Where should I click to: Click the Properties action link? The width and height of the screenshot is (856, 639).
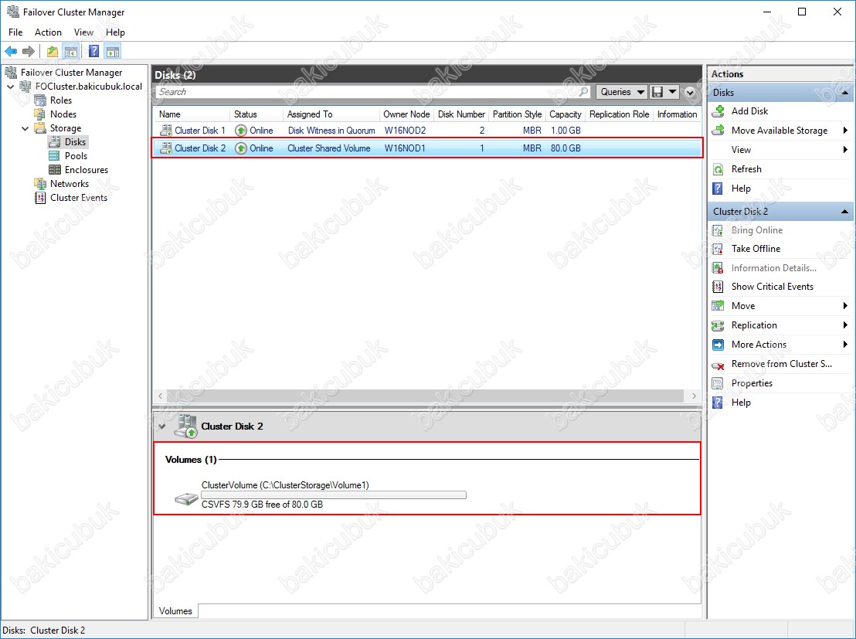click(752, 383)
